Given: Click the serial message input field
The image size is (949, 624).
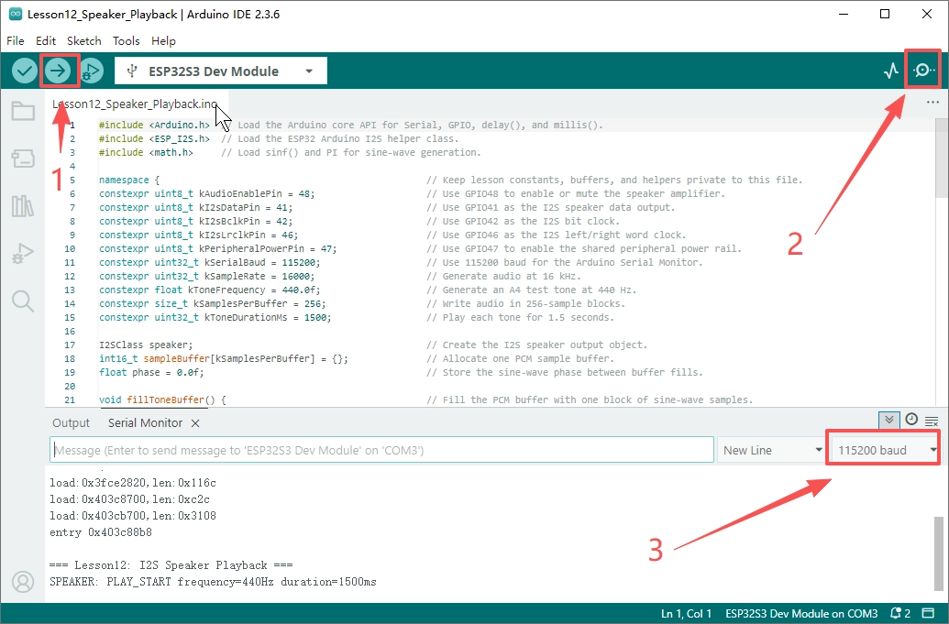Looking at the screenshot, I should tap(382, 450).
